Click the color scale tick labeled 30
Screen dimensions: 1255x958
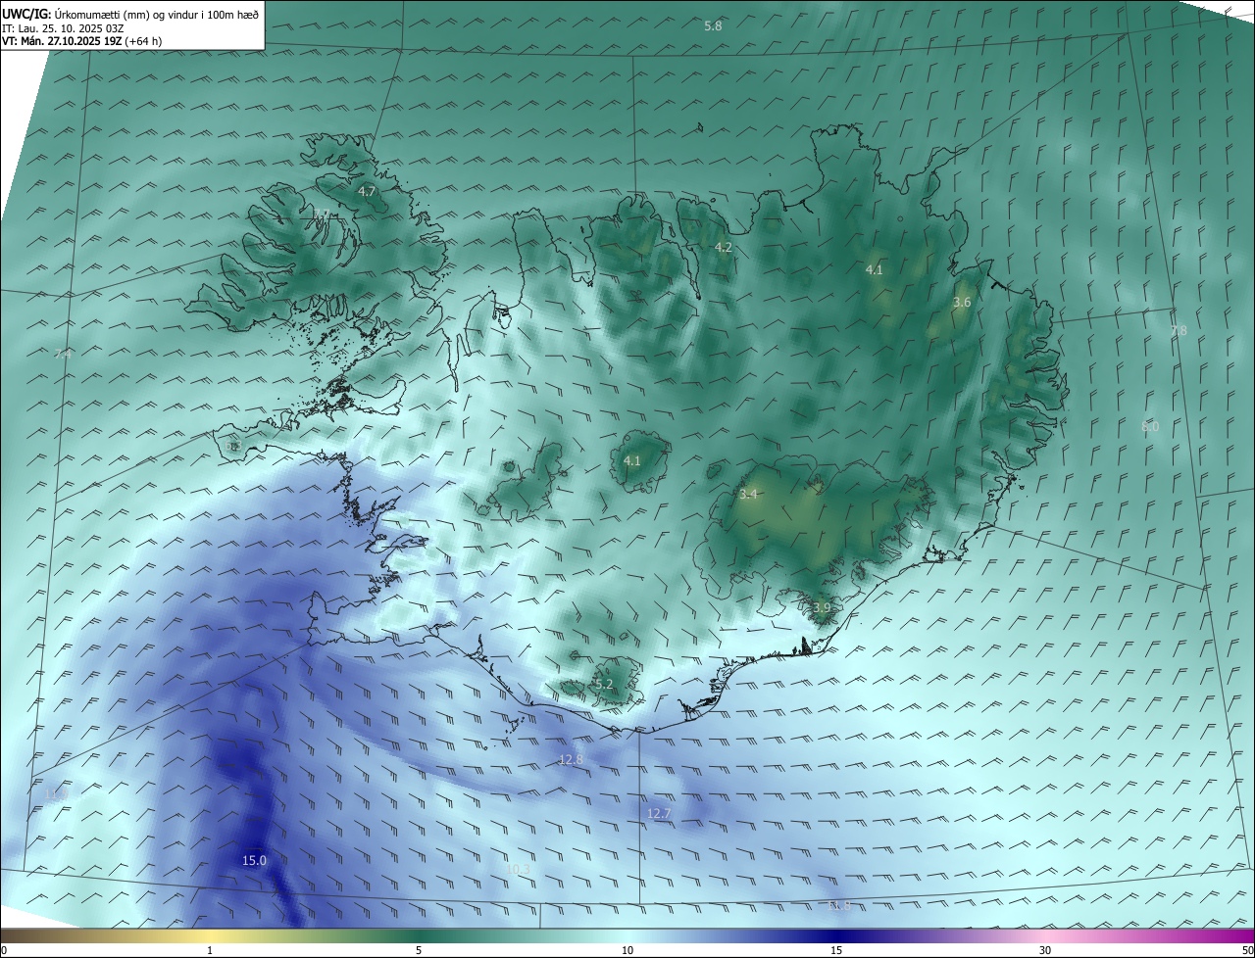1045,950
